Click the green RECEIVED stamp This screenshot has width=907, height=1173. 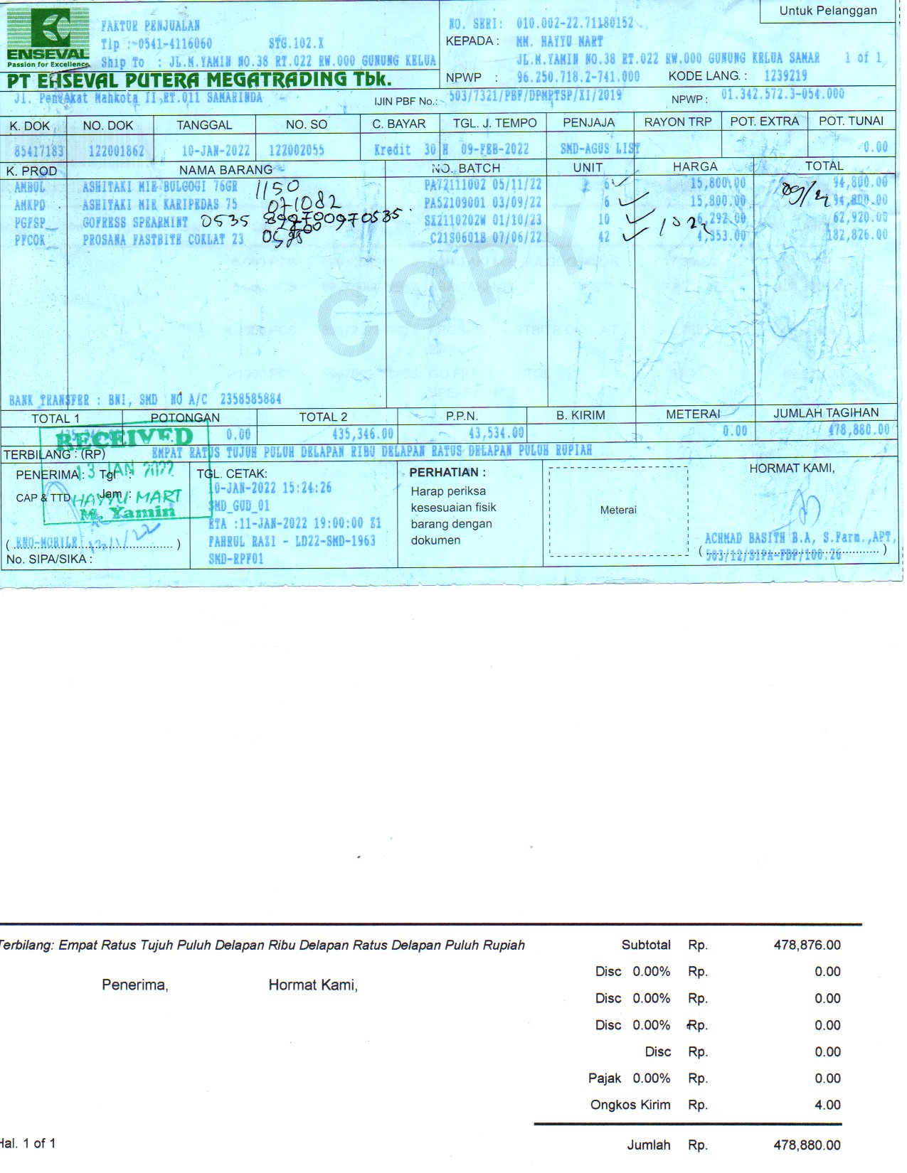tap(124, 438)
